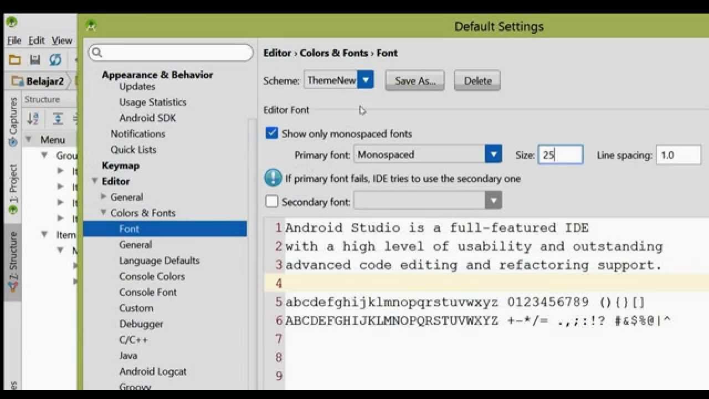Click Sort Alphabetically icon in Structure panel
The height and width of the screenshot is (399, 709).
33,118
